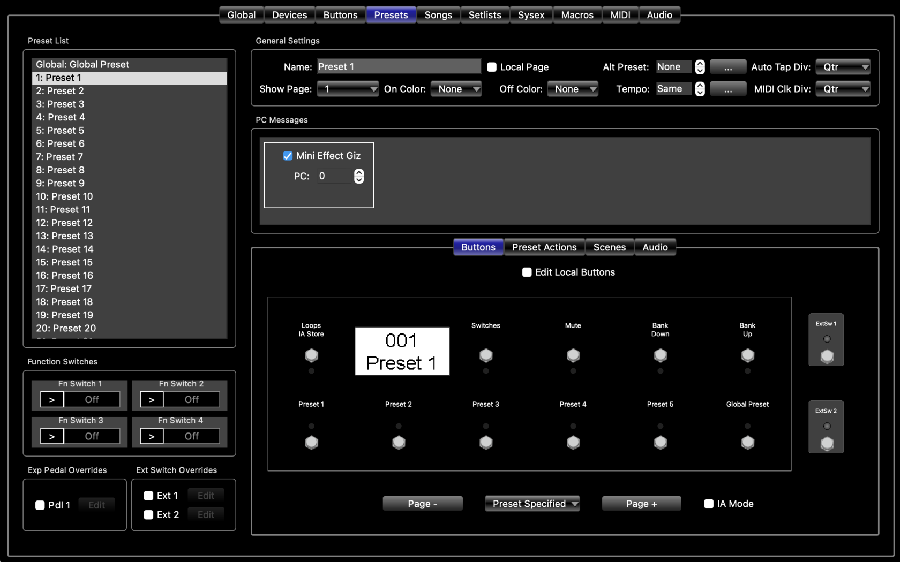Image resolution: width=900 pixels, height=562 pixels.
Task: Open the lower Audio sub-tab
Action: pos(655,247)
